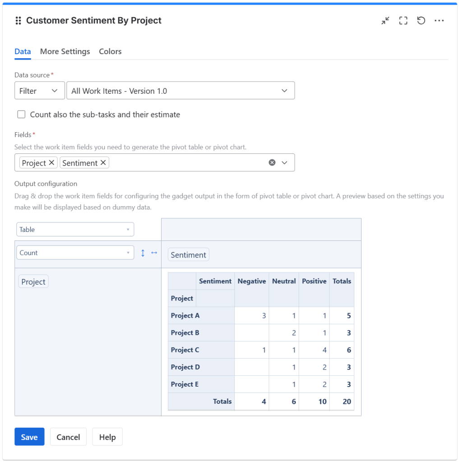Enable Count also the sub-tasks checkbox
The height and width of the screenshot is (462, 459).
21,115
